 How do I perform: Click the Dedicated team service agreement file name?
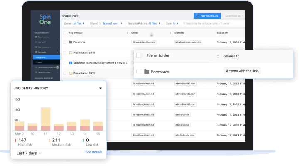click(100, 63)
